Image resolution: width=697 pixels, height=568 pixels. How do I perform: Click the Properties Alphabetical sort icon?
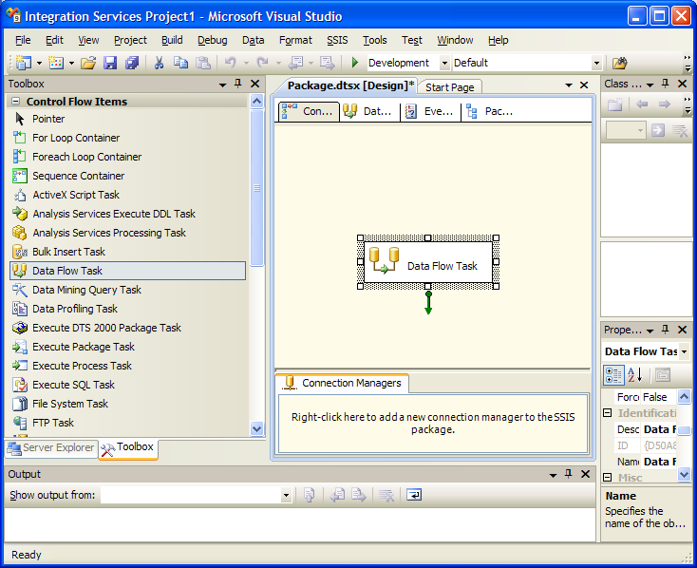[x=635, y=375]
